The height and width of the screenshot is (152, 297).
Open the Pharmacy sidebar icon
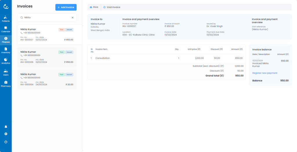pos(6,84)
